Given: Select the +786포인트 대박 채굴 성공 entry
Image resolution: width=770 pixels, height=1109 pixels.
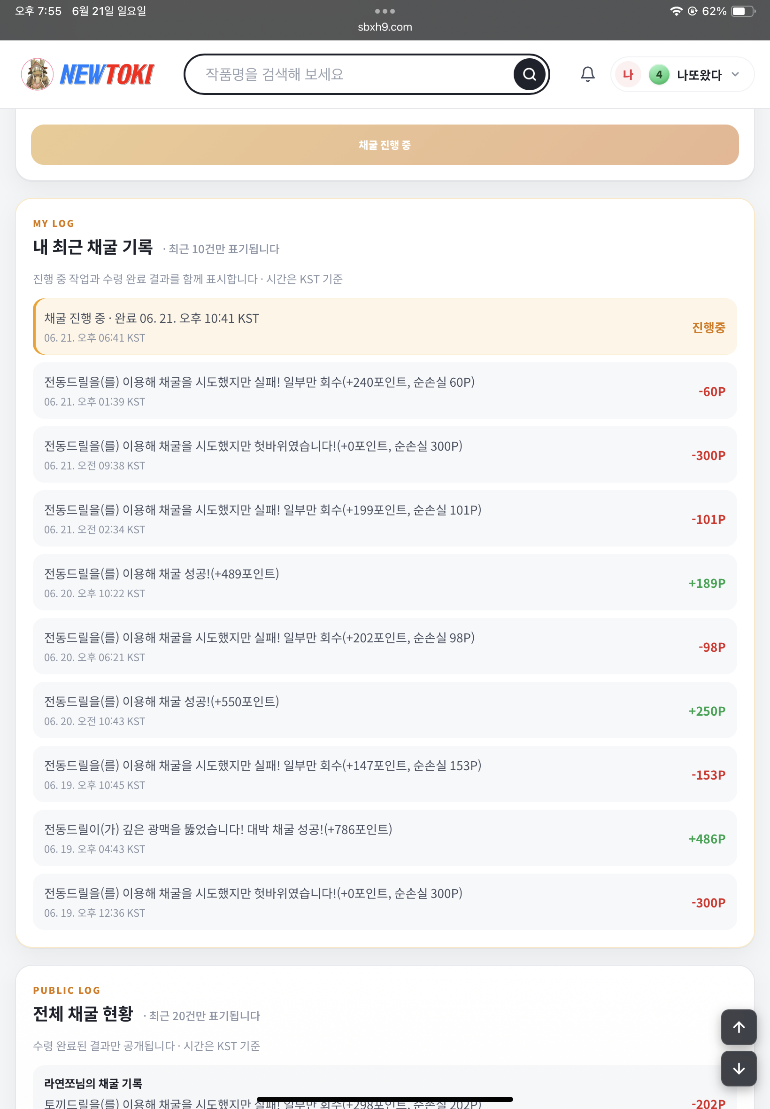Looking at the screenshot, I should [385, 838].
